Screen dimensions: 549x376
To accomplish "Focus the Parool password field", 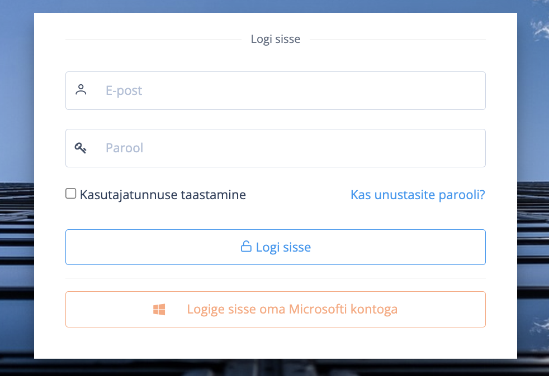I will pyautogui.click(x=291, y=148).
